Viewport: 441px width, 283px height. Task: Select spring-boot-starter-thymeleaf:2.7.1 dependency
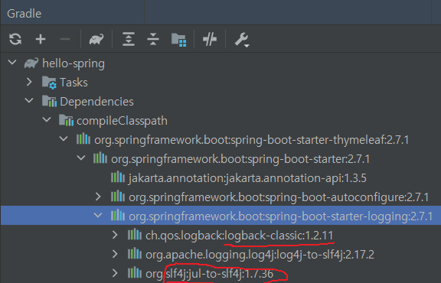click(x=220, y=140)
